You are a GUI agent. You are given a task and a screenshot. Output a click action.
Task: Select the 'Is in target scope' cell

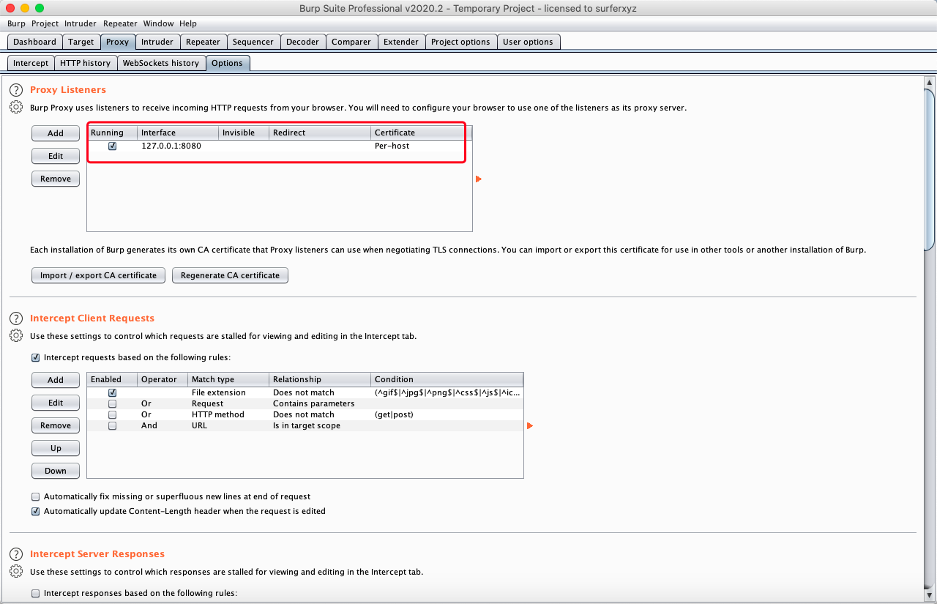point(320,425)
